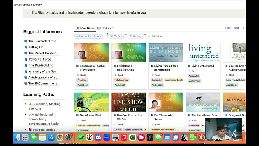Open the Living Untethered cover image
This screenshot has width=259, height=146.
pos(203,53)
